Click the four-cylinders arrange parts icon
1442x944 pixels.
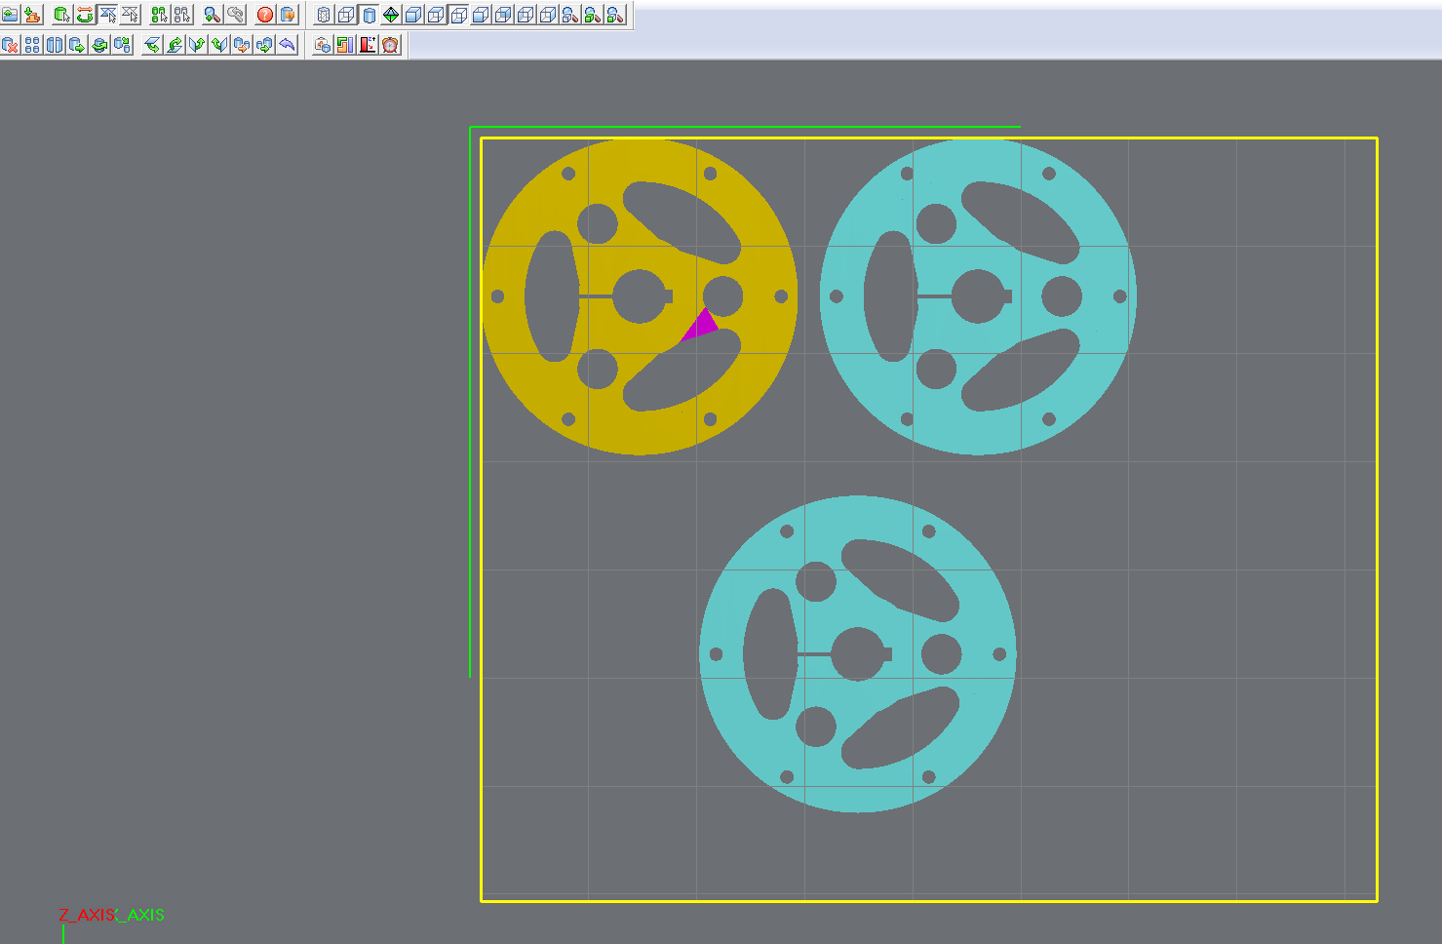point(32,45)
